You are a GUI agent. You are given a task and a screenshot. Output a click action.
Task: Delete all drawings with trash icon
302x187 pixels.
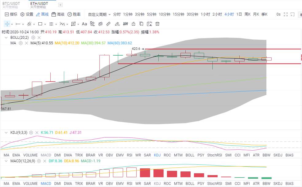click(x=157, y=24)
